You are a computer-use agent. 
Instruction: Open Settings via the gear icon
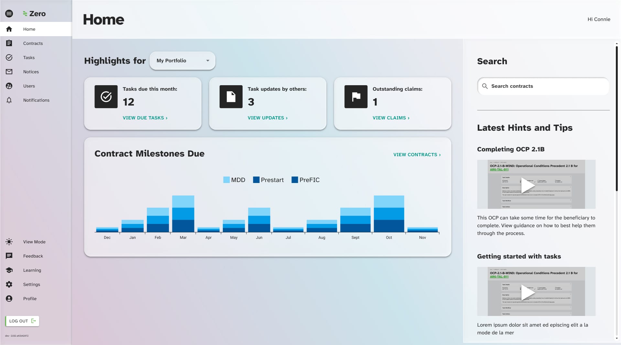[9, 284]
